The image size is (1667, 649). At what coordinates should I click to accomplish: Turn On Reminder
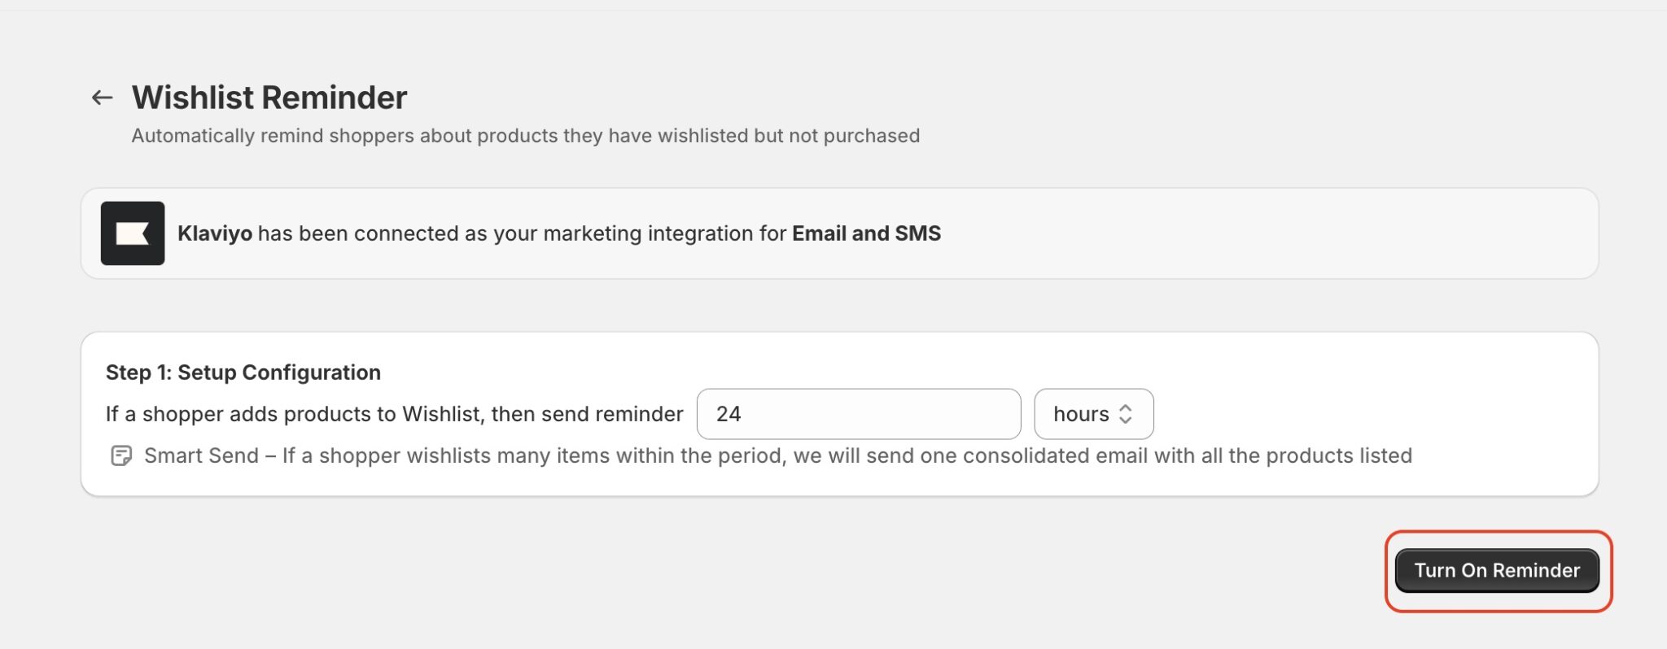click(1497, 570)
